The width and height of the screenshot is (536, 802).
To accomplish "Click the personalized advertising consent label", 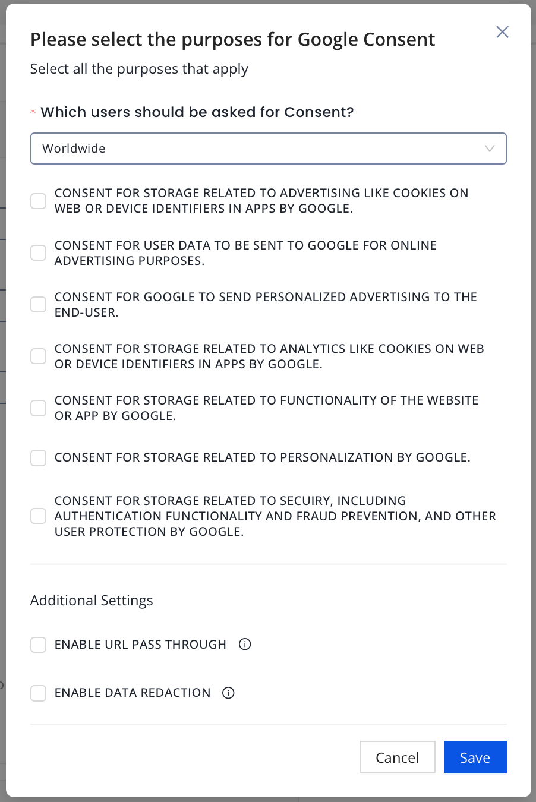I will point(265,304).
